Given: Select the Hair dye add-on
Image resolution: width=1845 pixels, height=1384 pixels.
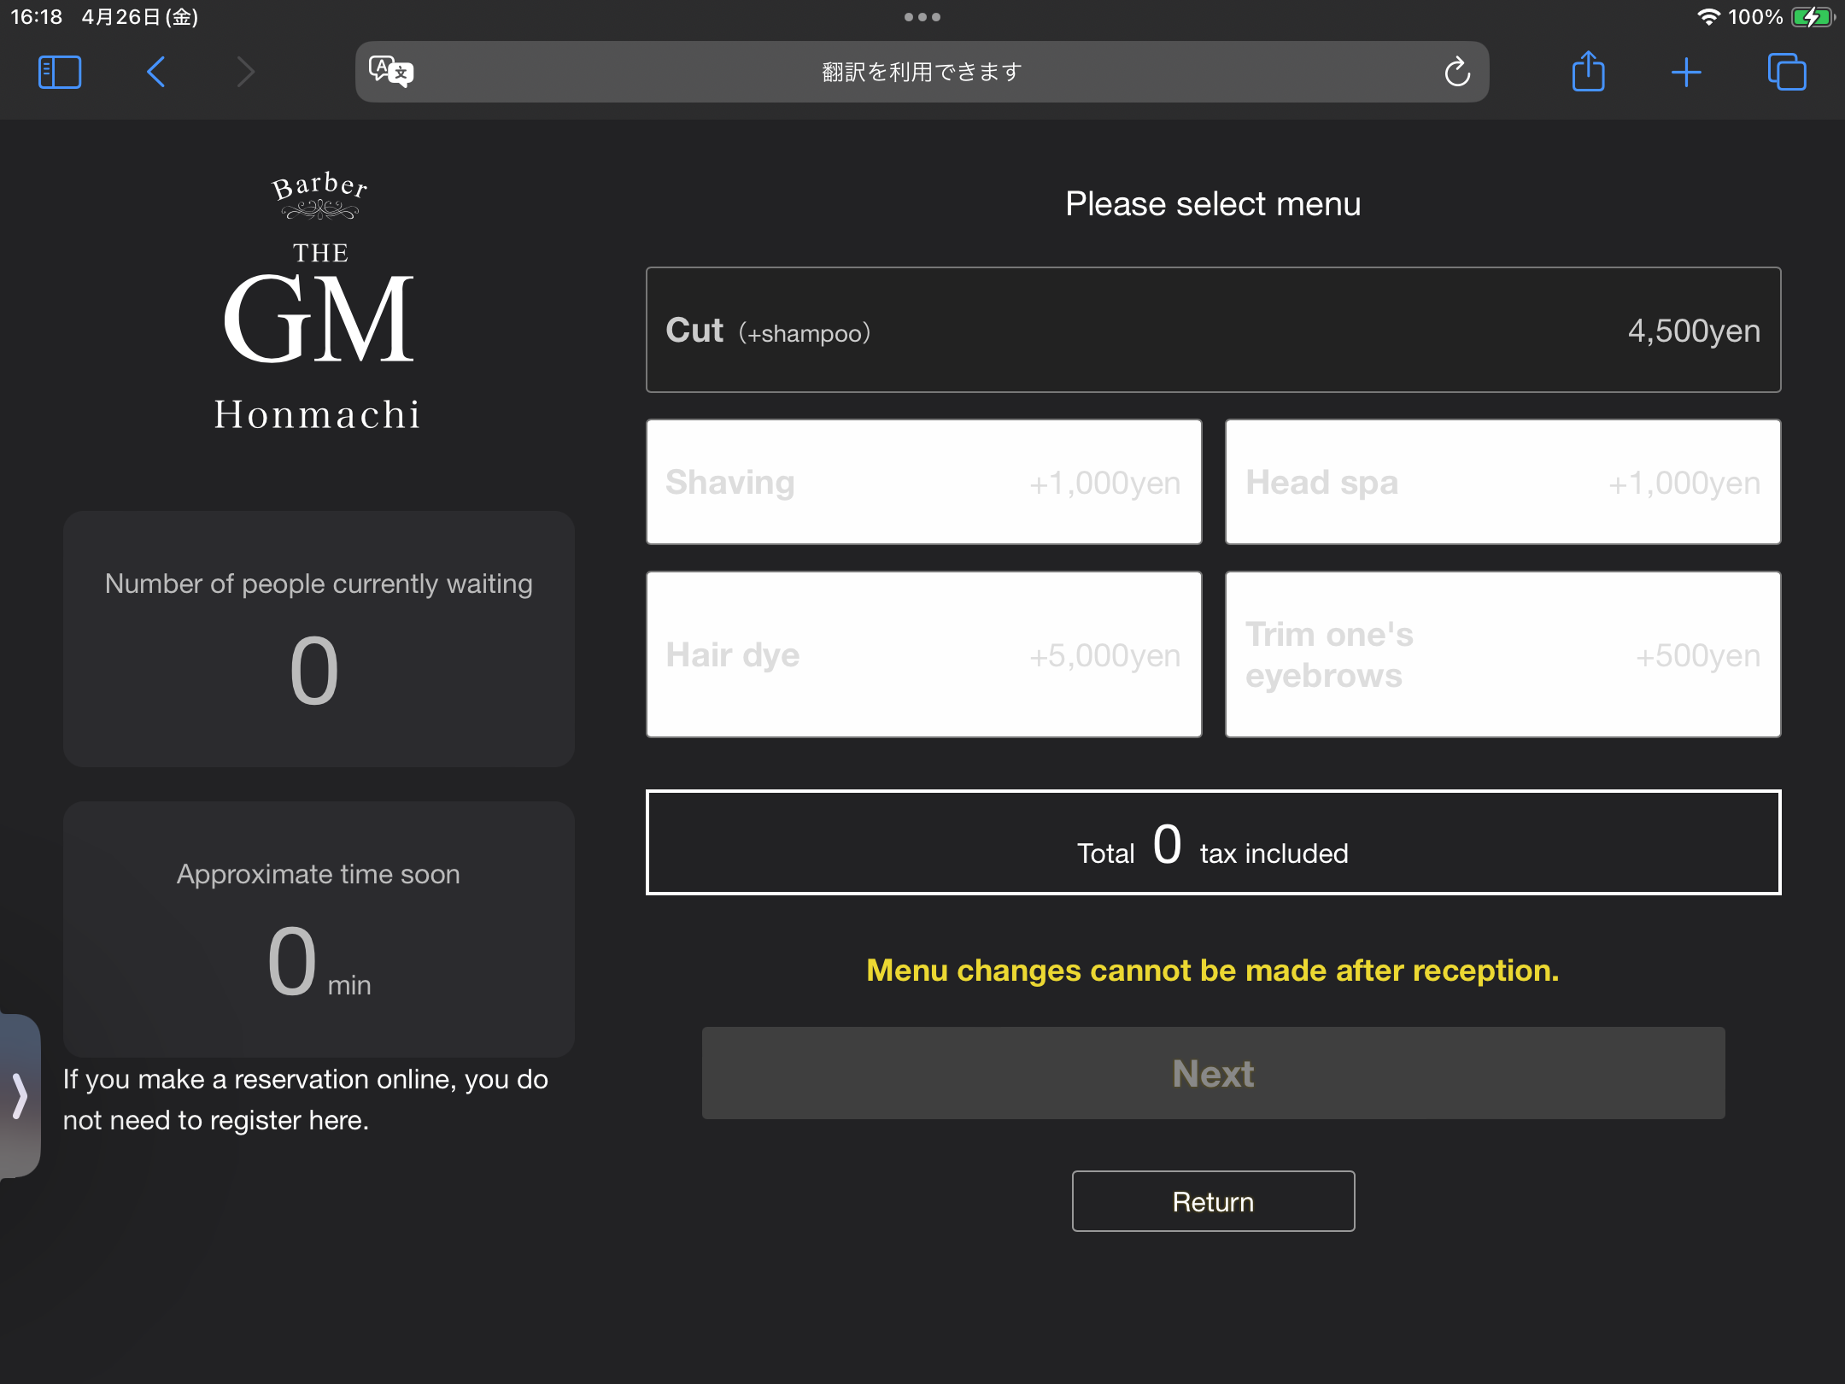Looking at the screenshot, I should (923, 654).
